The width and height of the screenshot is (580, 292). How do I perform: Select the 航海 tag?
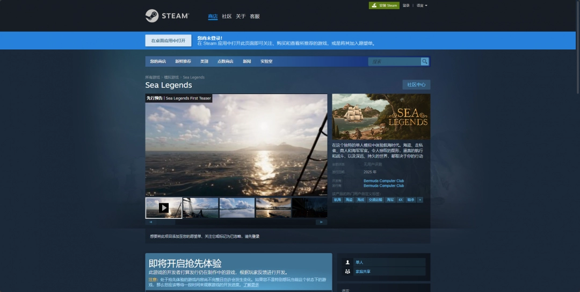coord(337,200)
